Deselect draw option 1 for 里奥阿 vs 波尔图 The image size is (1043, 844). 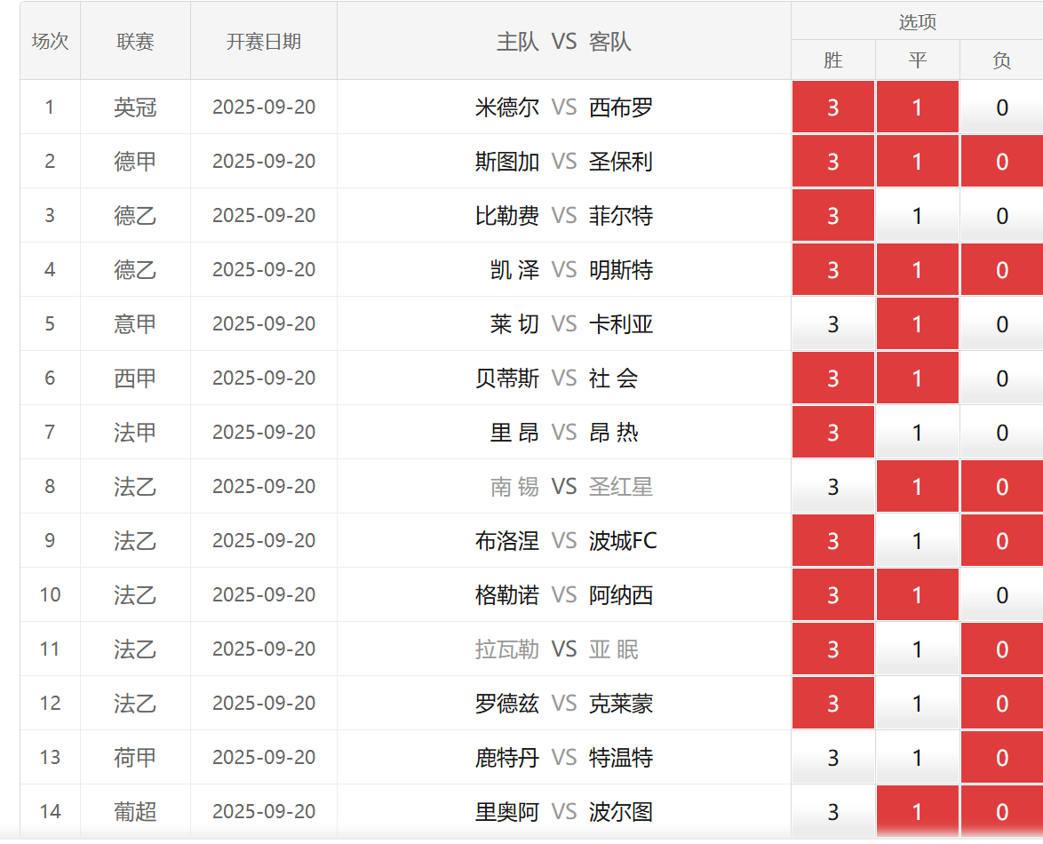coord(917,812)
